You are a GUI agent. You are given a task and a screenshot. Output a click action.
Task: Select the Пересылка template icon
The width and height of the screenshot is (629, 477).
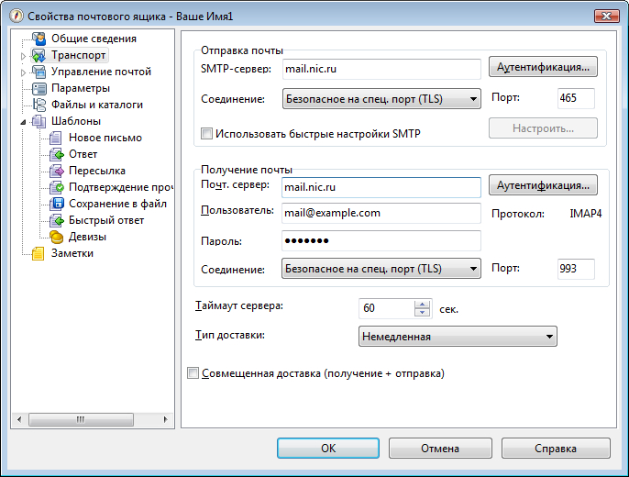(57, 171)
